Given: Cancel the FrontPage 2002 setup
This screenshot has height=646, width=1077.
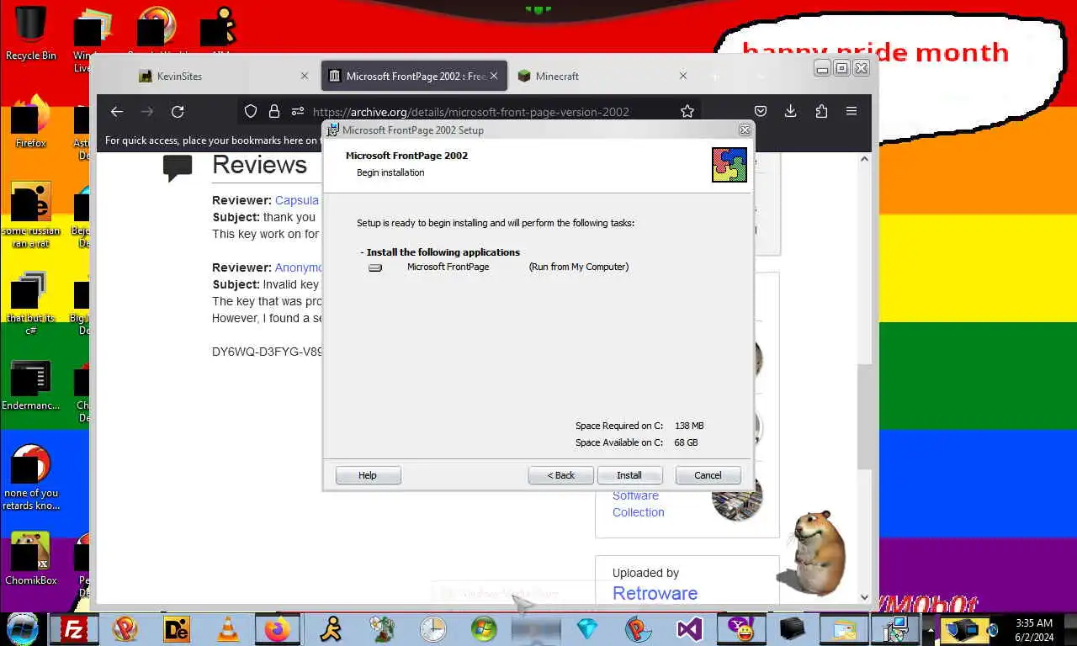Looking at the screenshot, I should click(708, 475).
